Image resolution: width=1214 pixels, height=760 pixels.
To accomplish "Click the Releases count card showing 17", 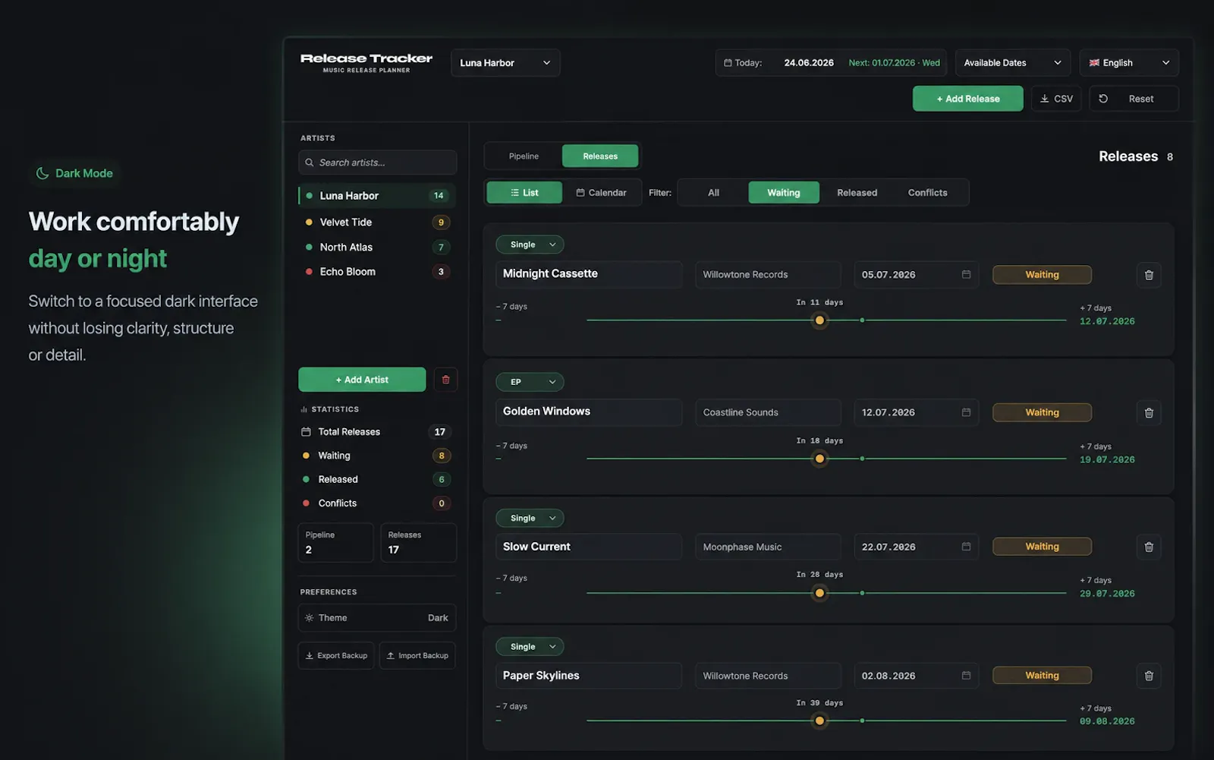I will pos(418,543).
